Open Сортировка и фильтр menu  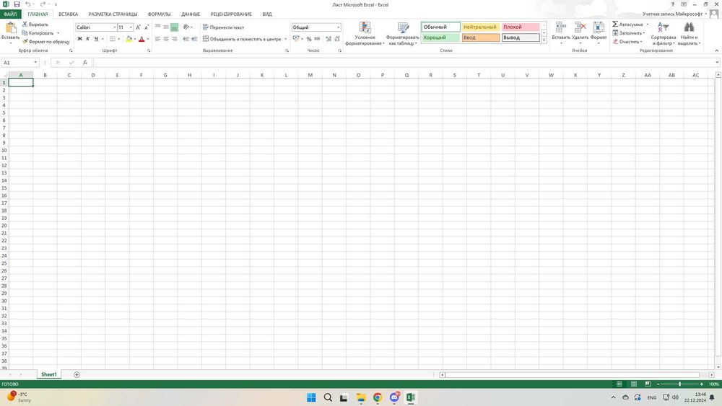tap(664, 34)
